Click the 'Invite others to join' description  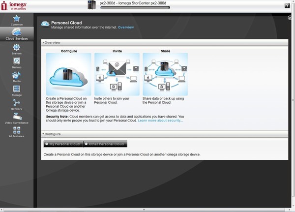pos(112,100)
